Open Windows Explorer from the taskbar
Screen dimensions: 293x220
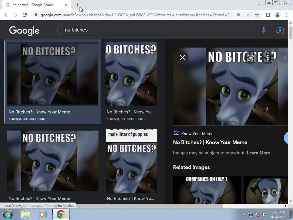pyautogui.click(x=25, y=214)
